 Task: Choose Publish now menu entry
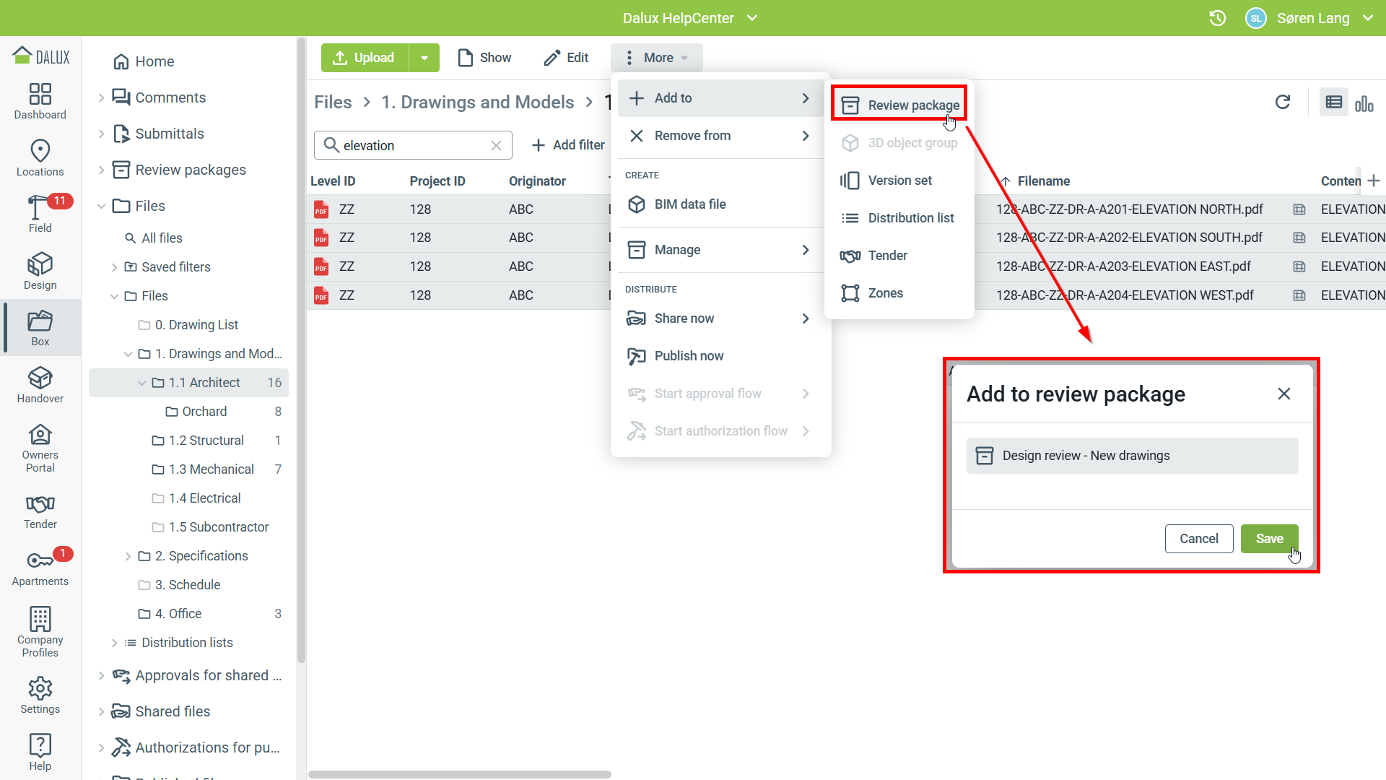point(689,356)
